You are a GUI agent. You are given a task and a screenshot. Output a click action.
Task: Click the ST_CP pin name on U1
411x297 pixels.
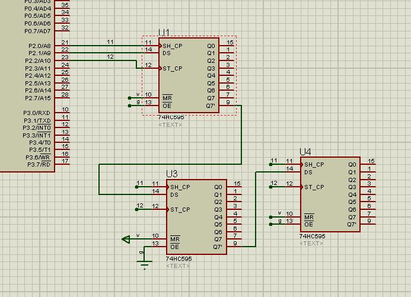coord(173,69)
